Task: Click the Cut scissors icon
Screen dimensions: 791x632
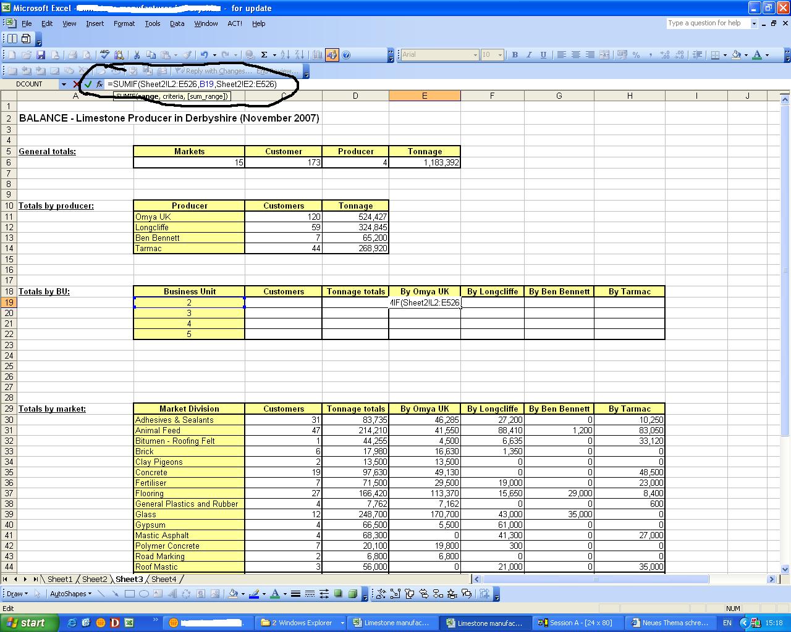Action: (137, 55)
